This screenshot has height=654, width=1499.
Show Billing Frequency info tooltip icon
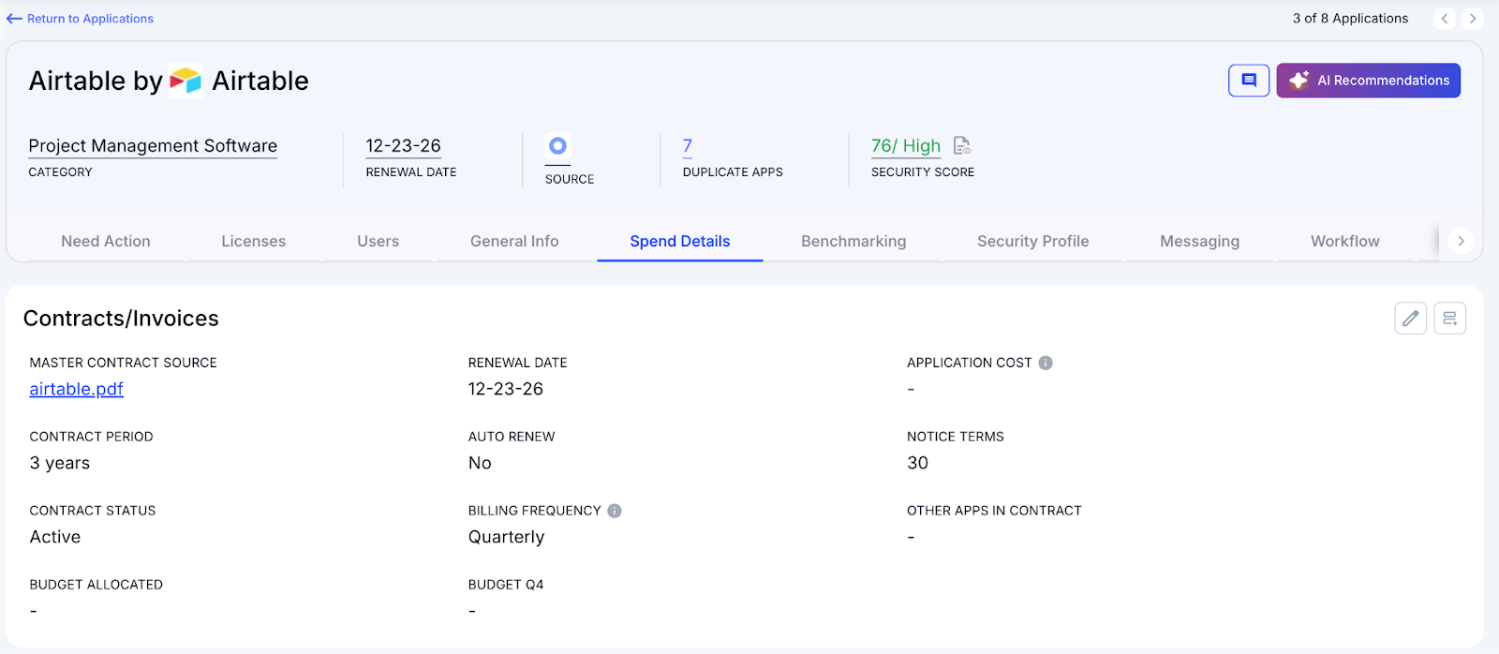pyautogui.click(x=615, y=511)
